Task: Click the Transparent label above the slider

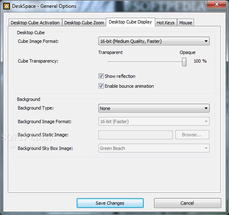Action: click(110, 52)
